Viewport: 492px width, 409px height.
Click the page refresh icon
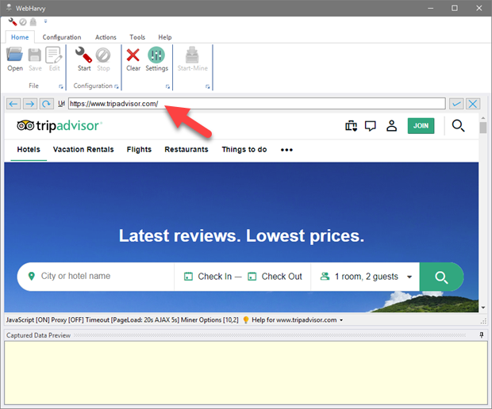click(46, 104)
